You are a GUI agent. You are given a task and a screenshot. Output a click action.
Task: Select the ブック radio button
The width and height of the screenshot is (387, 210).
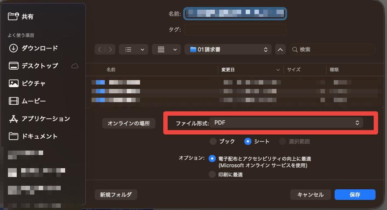(x=213, y=141)
